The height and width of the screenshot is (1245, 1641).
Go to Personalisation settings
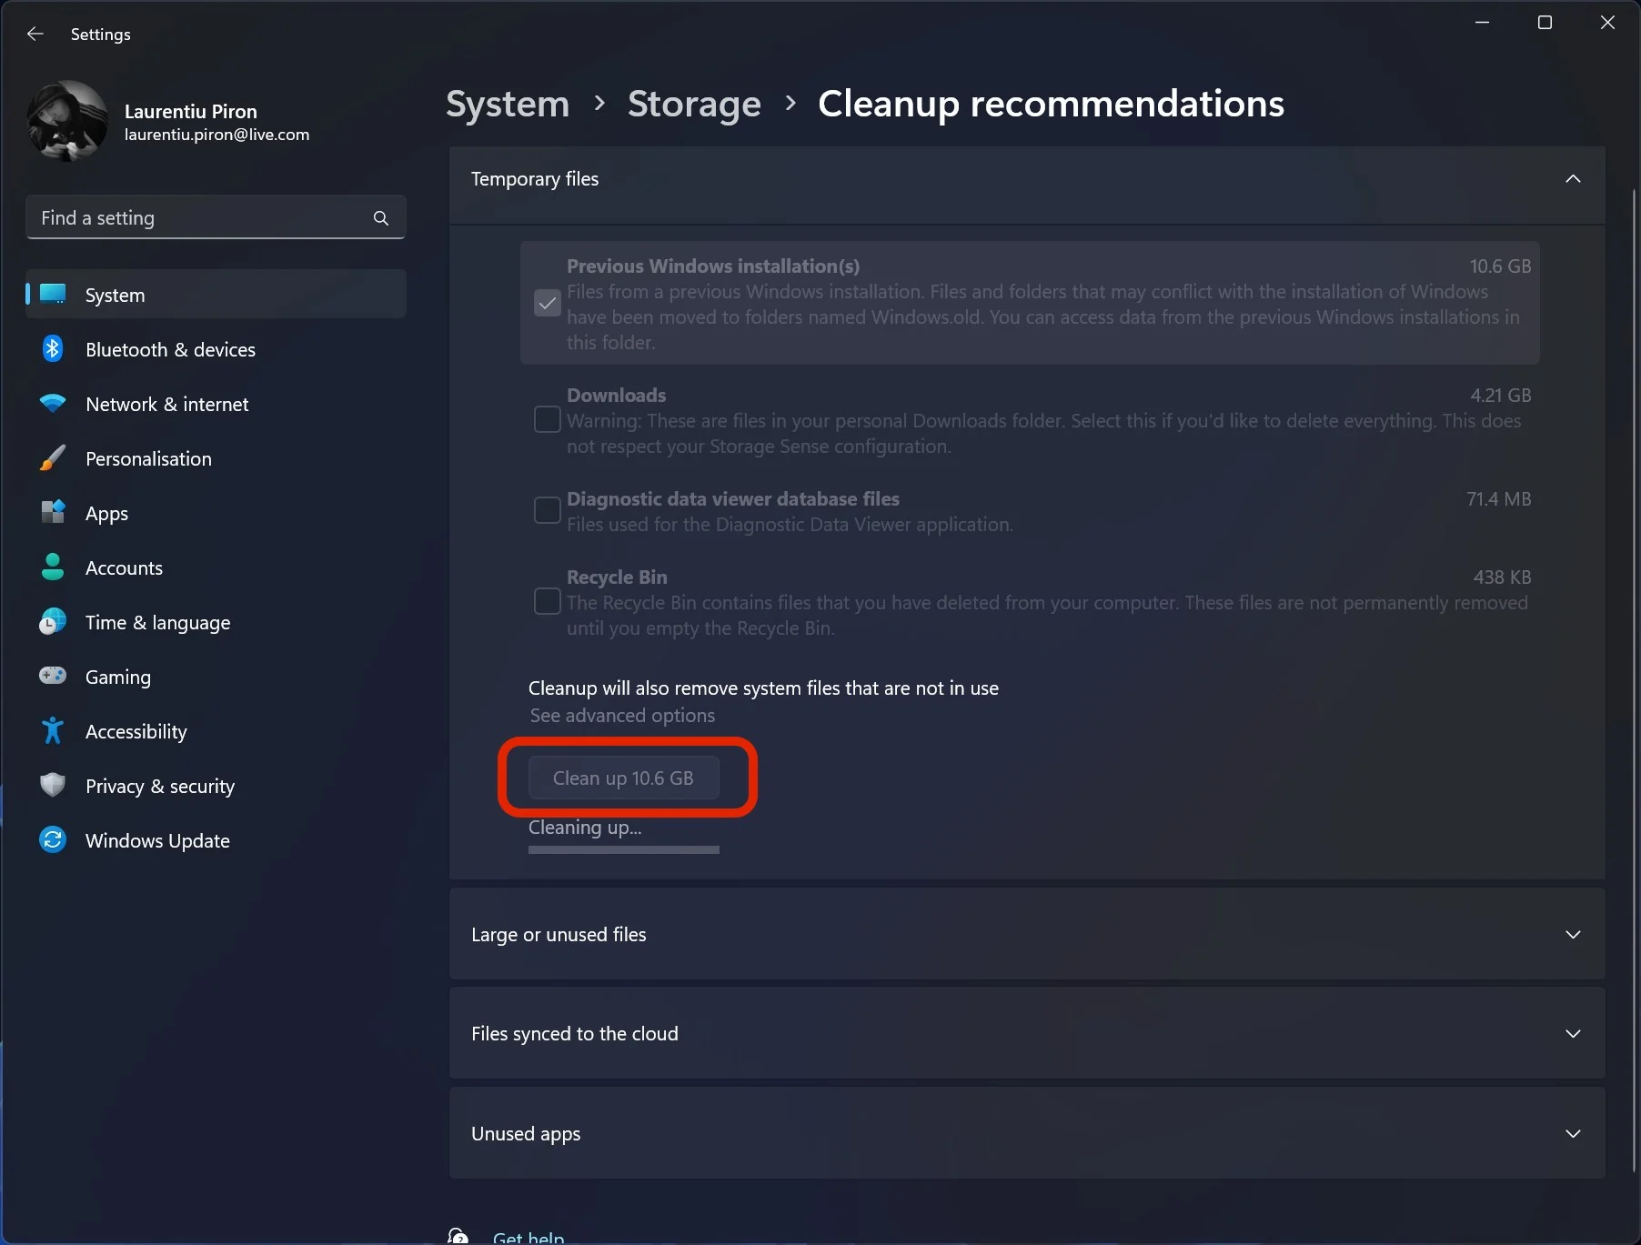pos(216,458)
